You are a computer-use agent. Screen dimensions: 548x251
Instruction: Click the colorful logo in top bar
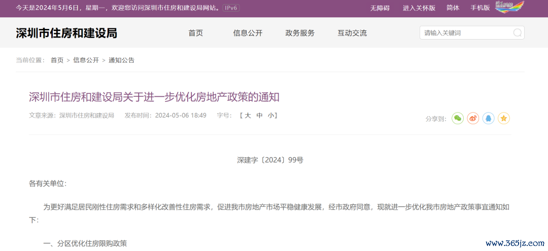[x=510, y=7]
